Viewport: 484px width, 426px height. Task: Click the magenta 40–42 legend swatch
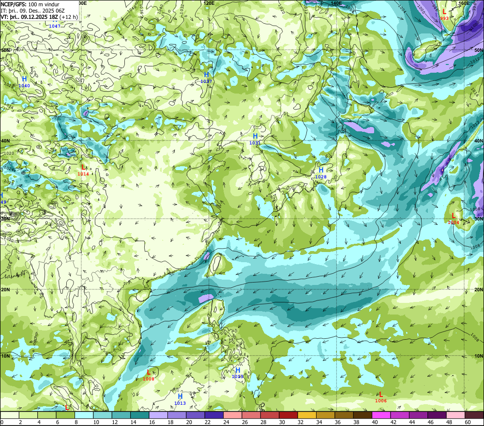[x=381, y=415]
